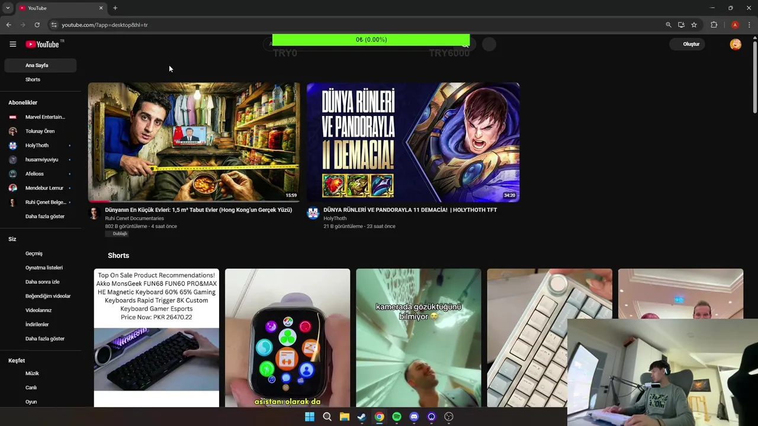Open File Explorer from the taskbar
The height and width of the screenshot is (426, 758).
[x=344, y=417]
